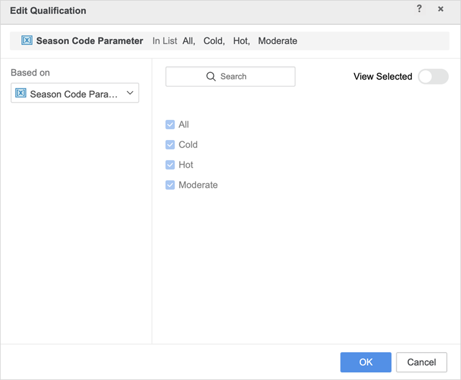This screenshot has width=461, height=380.
Task: Close the Edit Qualification dialog
Action: pos(440,9)
